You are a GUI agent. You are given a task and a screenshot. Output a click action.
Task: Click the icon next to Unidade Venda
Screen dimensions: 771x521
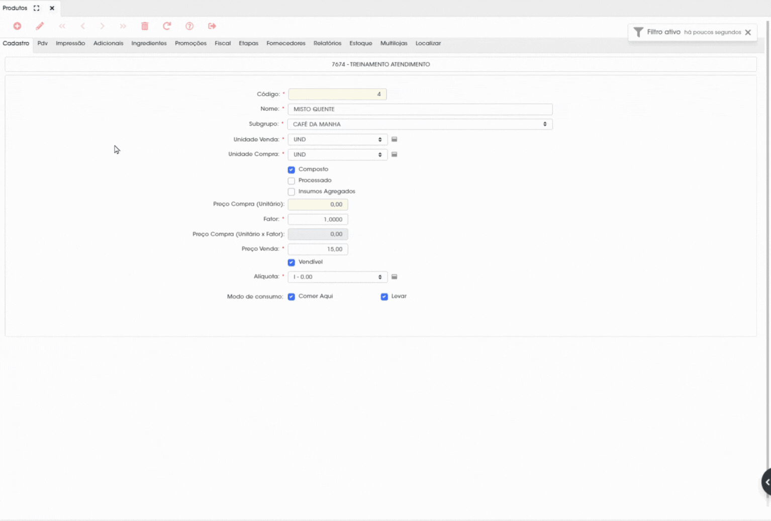coord(395,139)
